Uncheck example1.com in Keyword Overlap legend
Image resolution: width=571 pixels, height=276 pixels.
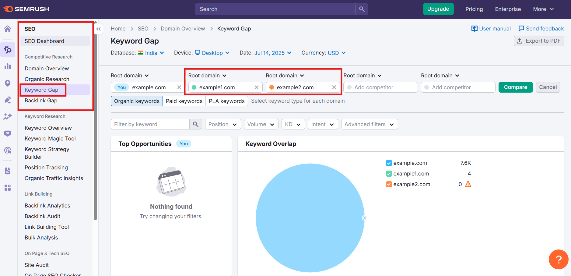pos(389,174)
